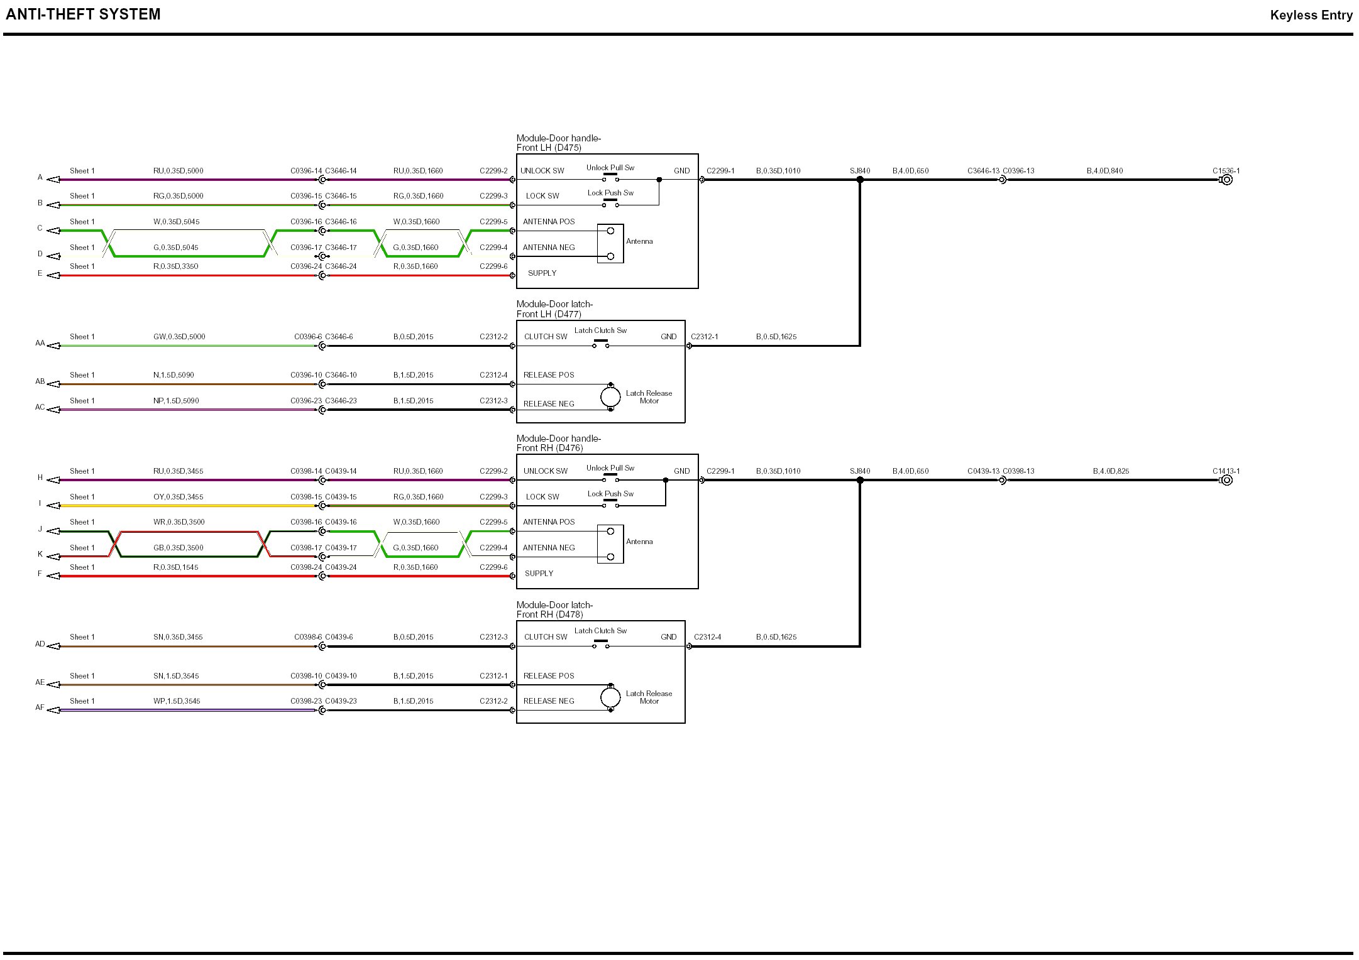Click the upper SJ840 splice junction dot
Image resolution: width=1359 pixels, height=960 pixels.
pyautogui.click(x=860, y=180)
